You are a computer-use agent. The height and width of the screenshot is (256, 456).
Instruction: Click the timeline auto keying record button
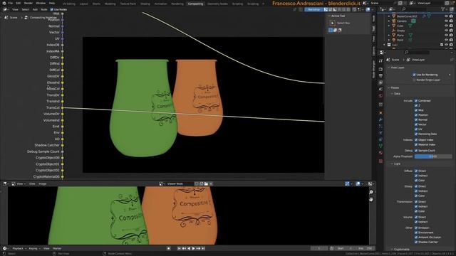click(x=168, y=248)
